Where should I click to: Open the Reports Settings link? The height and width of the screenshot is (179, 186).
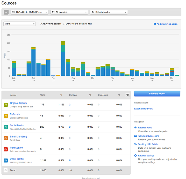[146, 155]
